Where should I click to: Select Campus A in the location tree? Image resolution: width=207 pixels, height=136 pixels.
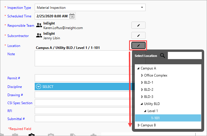click(x=148, y=68)
